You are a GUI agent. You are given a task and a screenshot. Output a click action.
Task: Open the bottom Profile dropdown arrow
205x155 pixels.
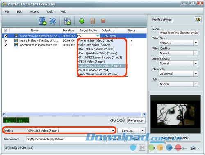pos(113,131)
